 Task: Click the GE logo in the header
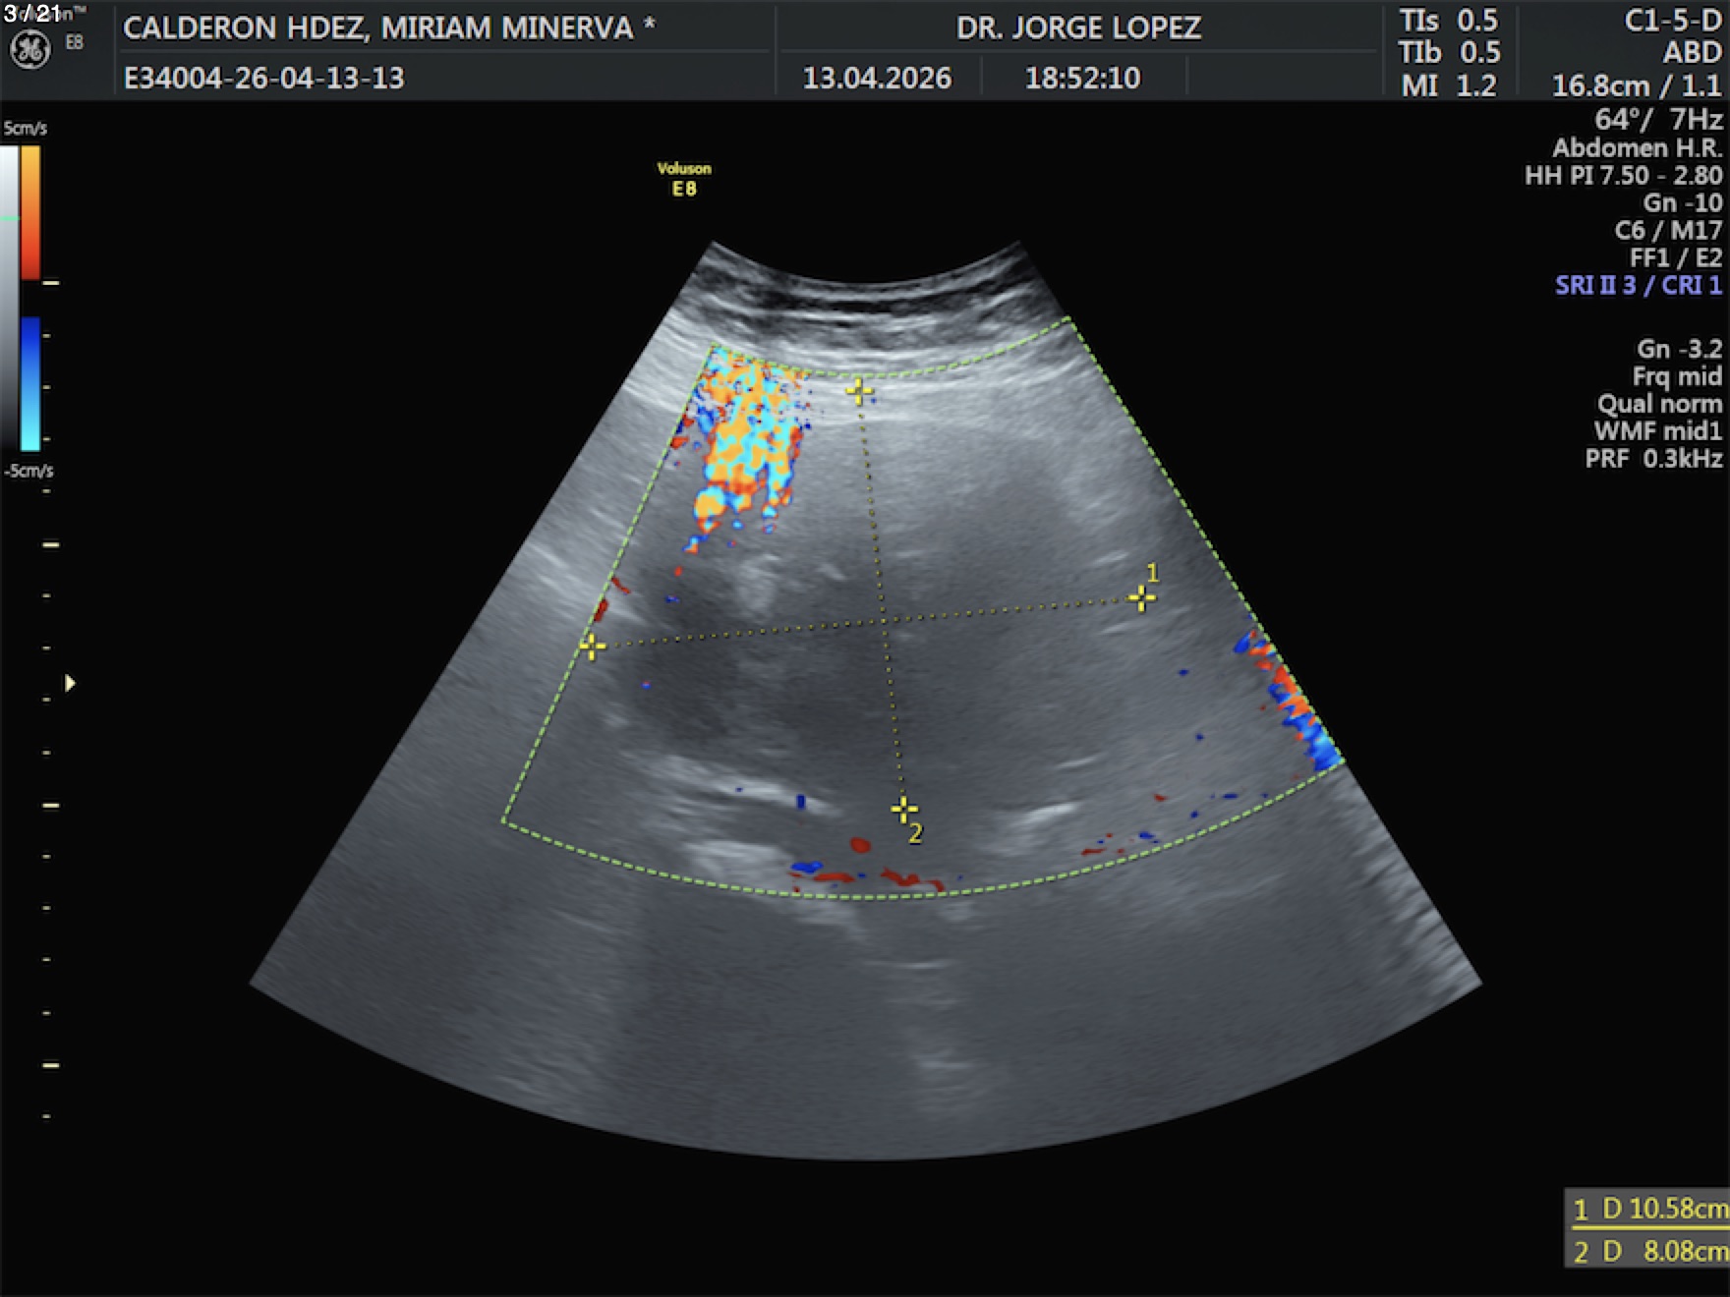pos(29,50)
